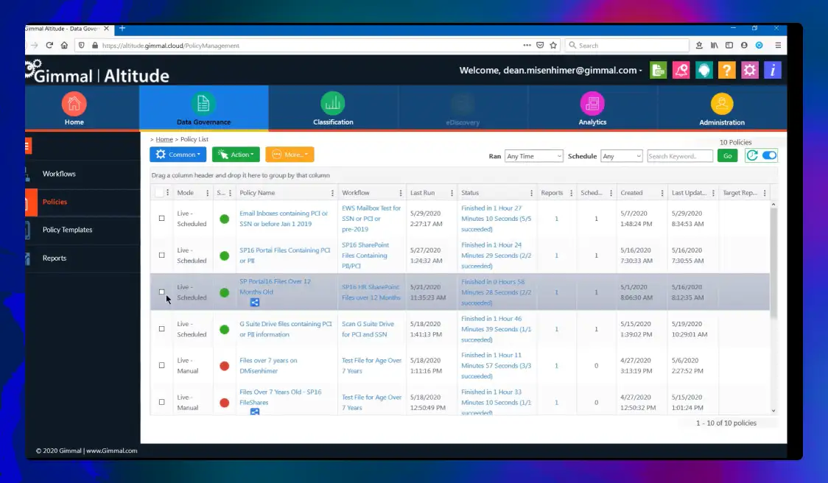The image size is (828, 483).
Task: Open Last Updated column options menu
Action: [713, 193]
